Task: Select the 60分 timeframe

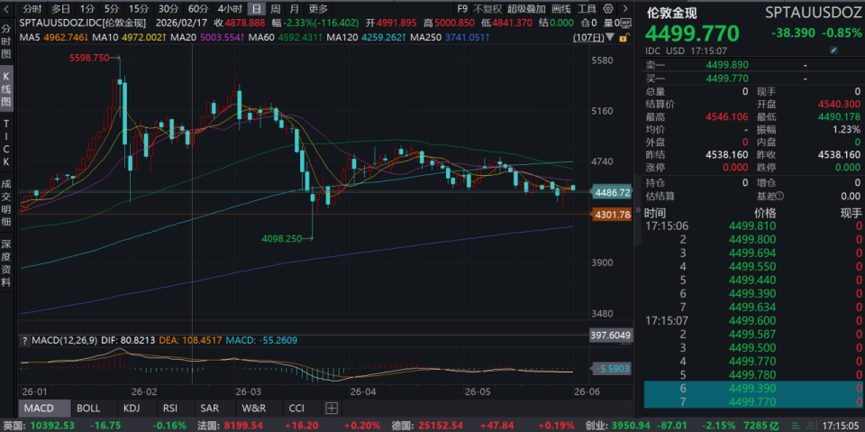Action: [197, 8]
